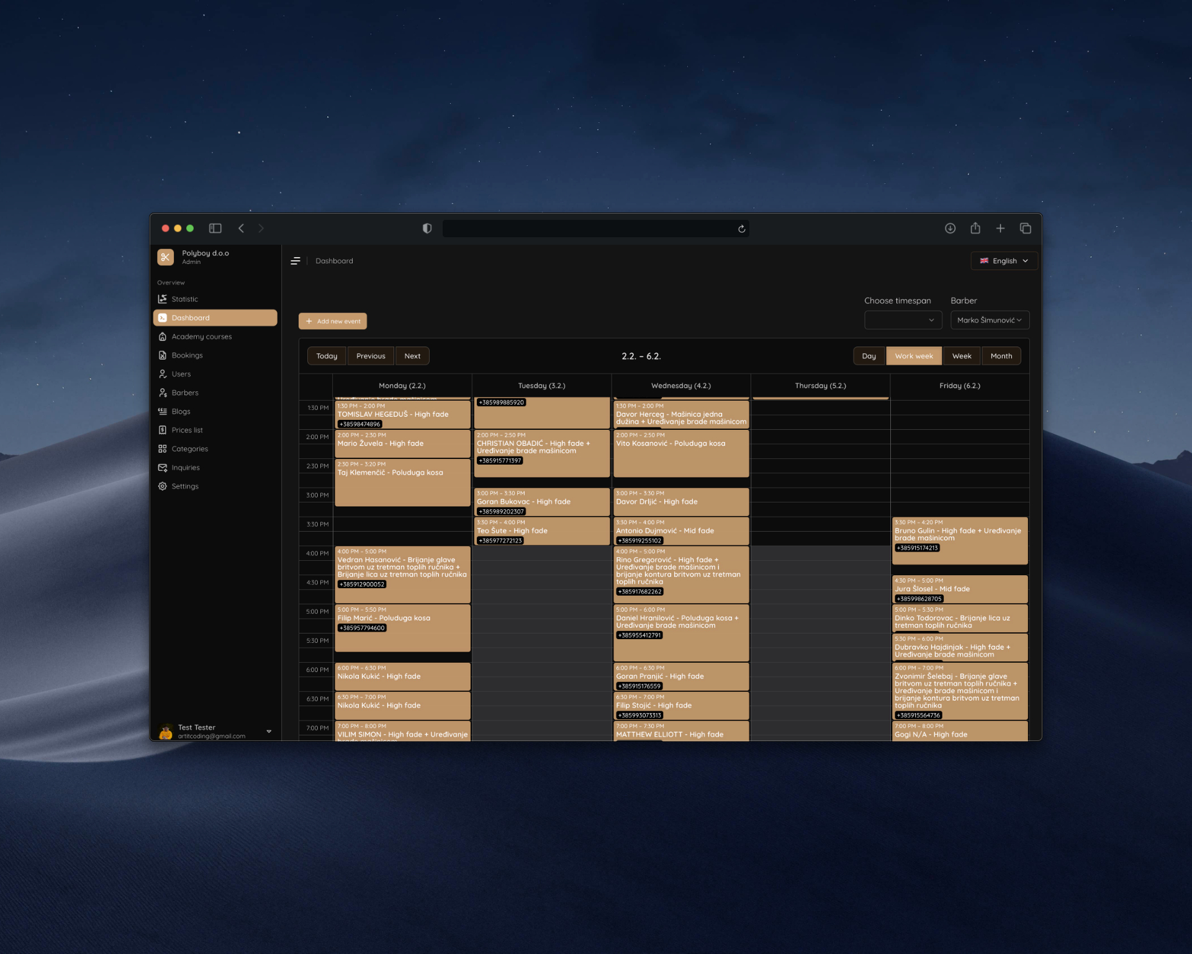The width and height of the screenshot is (1192, 954).
Task: Switch calendar to Week view
Action: pyautogui.click(x=961, y=356)
